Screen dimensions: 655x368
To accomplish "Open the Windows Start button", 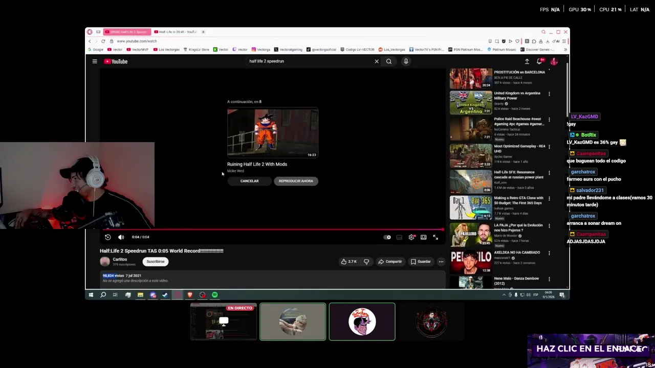I will (x=91, y=295).
